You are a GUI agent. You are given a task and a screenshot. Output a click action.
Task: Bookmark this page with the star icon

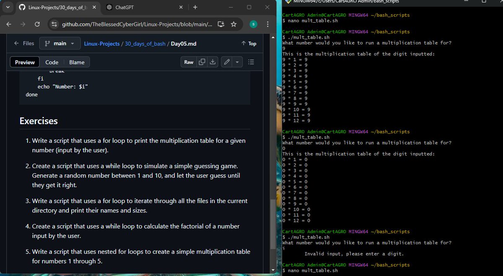tap(233, 24)
